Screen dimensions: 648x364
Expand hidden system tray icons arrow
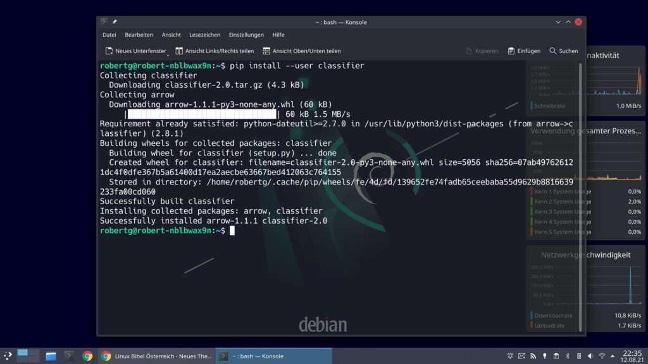(613, 356)
